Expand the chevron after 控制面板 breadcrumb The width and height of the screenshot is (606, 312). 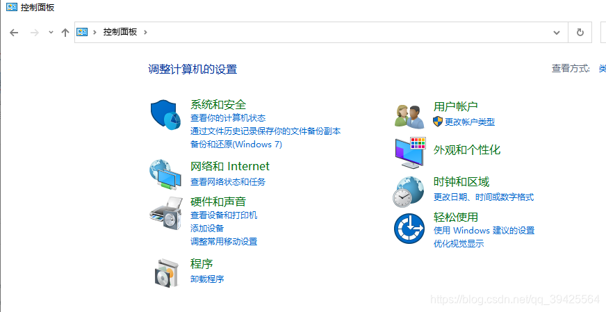tap(145, 32)
